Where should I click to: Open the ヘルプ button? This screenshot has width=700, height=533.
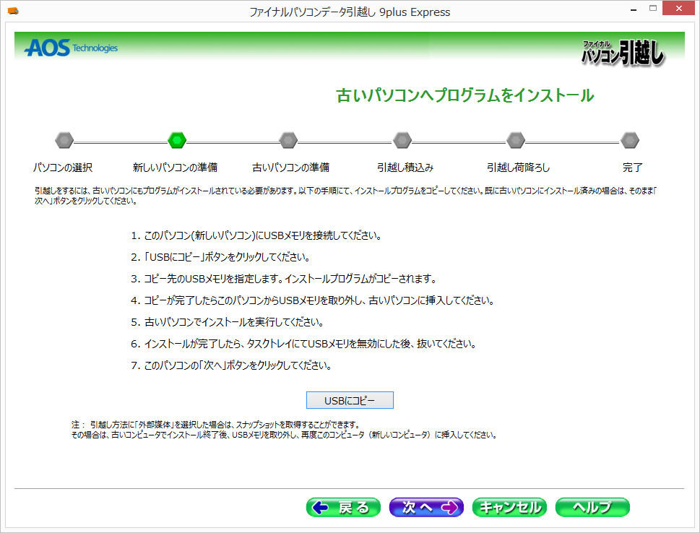pyautogui.click(x=592, y=507)
